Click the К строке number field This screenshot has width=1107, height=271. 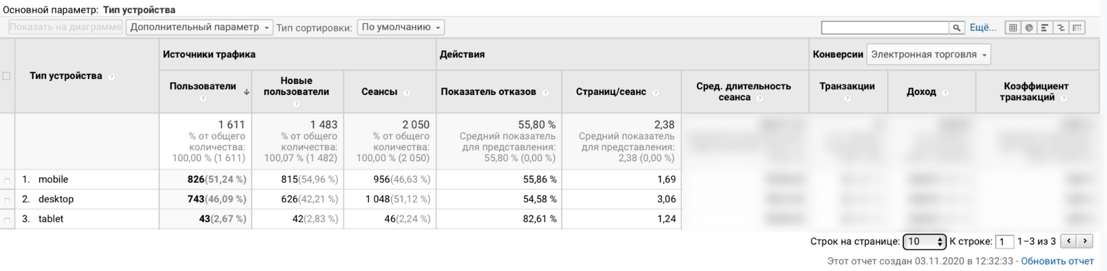coord(1005,242)
